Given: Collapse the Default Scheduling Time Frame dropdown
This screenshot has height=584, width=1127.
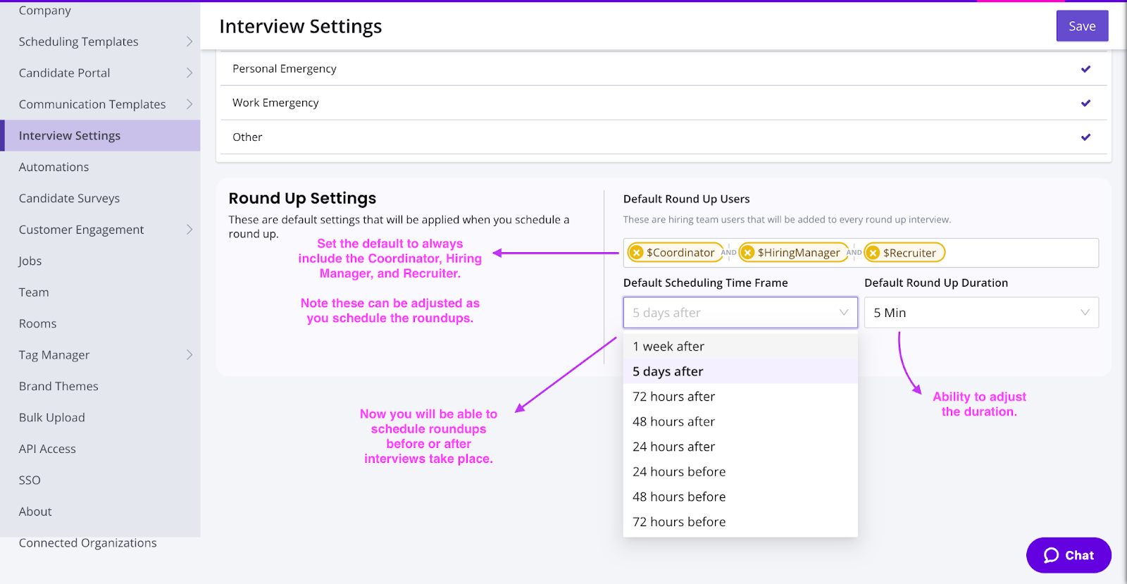Looking at the screenshot, I should 740,313.
